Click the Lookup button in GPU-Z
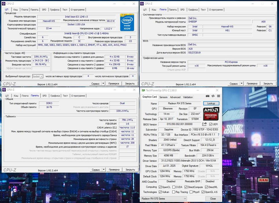The image size is (279, 203). pos(211,103)
